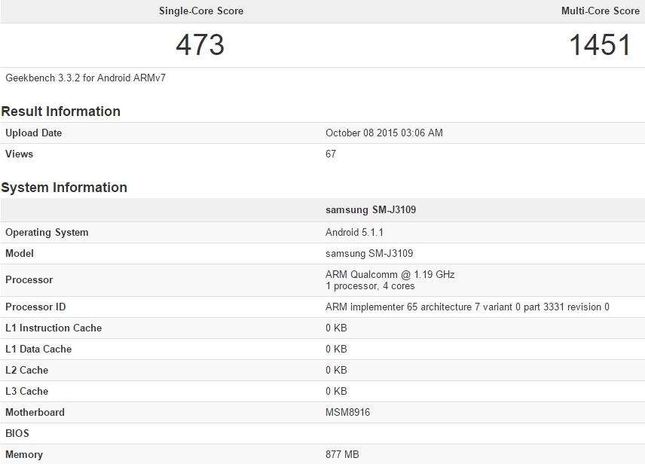
Task: Select ARM Qualcomm @ 1.19 GHz text
Action: point(390,274)
